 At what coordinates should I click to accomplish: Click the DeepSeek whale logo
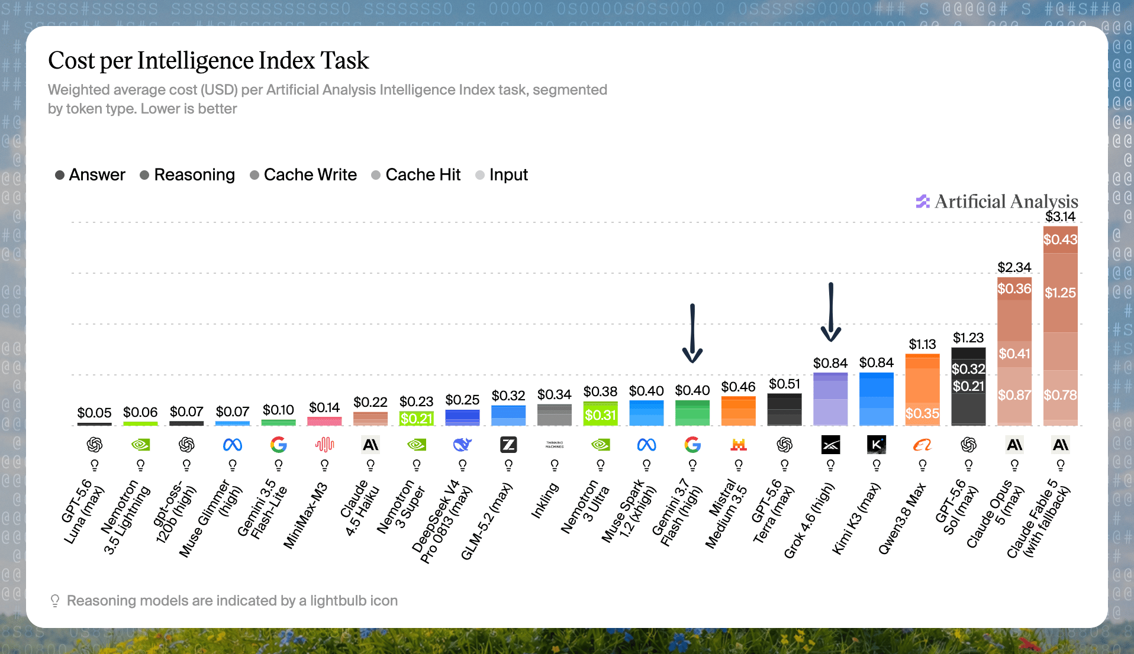point(462,445)
